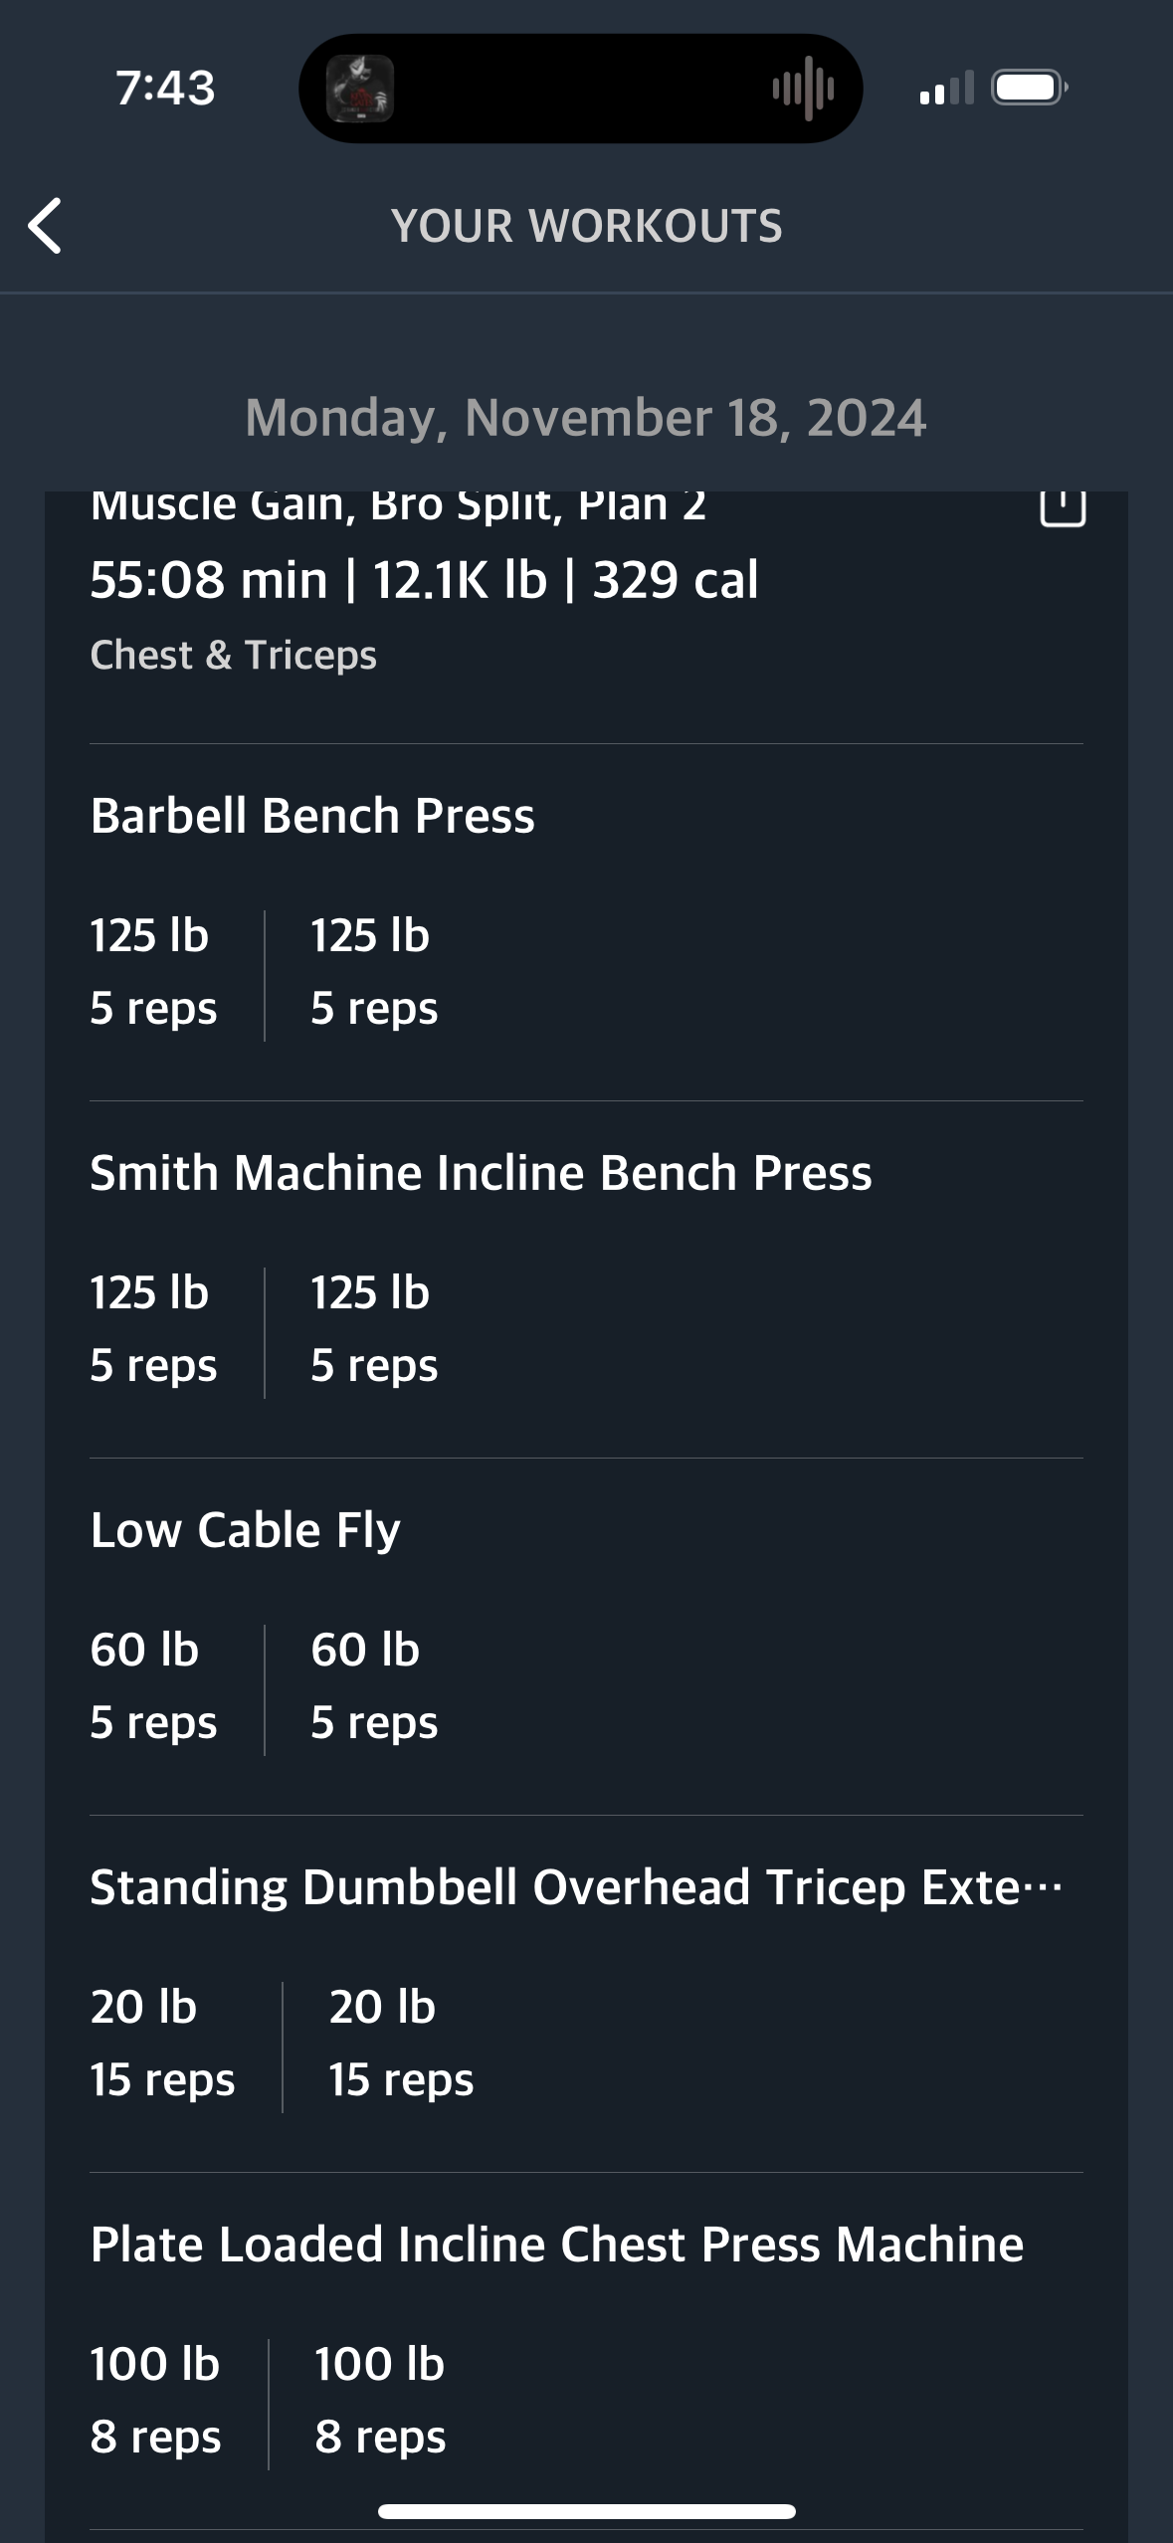
Task: Open the Barbell Bench Press exercise
Action: click(x=312, y=816)
